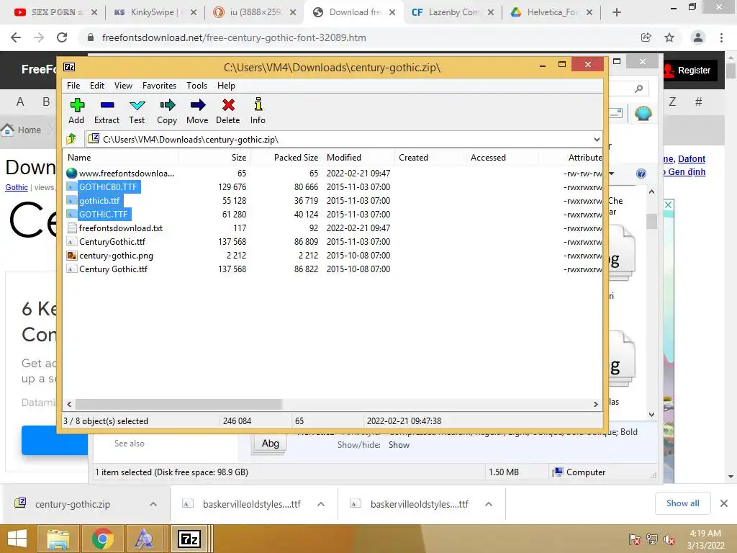
Task: Click the file list horizontal scrollbar thumb
Action: point(178,404)
